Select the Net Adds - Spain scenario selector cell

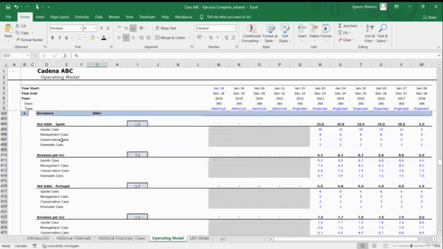(137, 124)
